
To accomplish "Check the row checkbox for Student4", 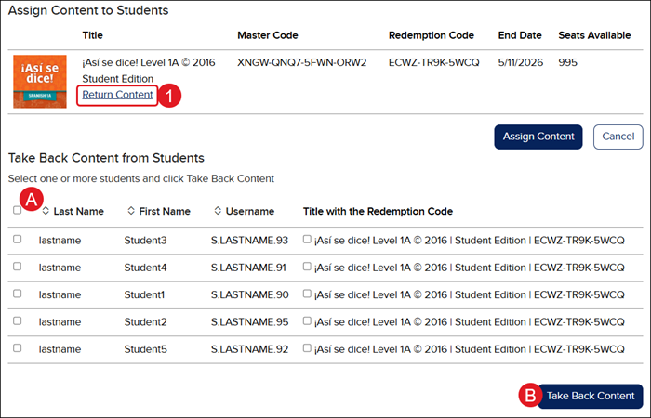I will [x=18, y=267].
